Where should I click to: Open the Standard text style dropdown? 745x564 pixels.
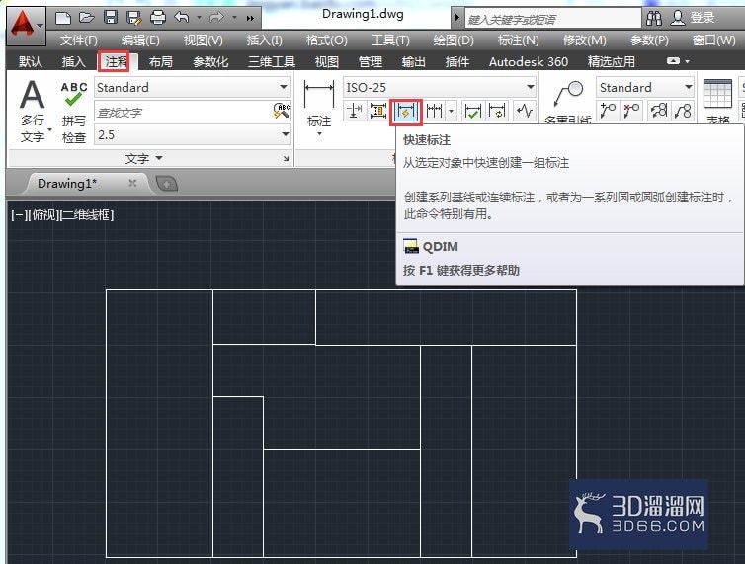click(193, 88)
